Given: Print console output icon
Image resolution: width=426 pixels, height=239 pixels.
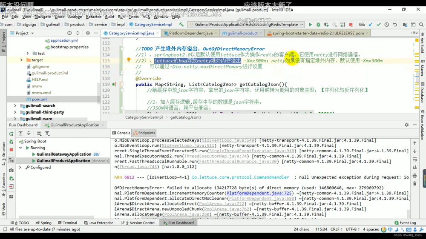Looking at the screenshot, I should point(414,176).
